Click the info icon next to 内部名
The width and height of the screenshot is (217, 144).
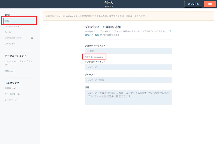point(92,57)
